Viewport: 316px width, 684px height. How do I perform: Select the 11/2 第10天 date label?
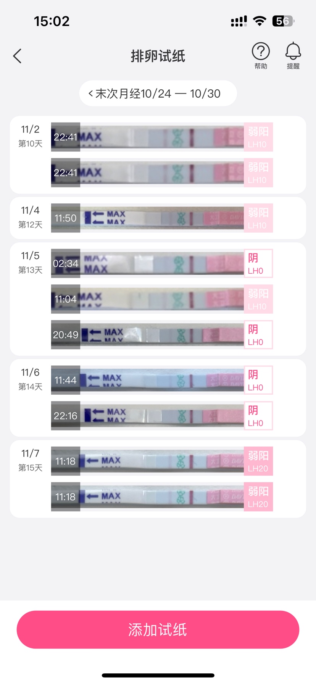pyautogui.click(x=30, y=136)
